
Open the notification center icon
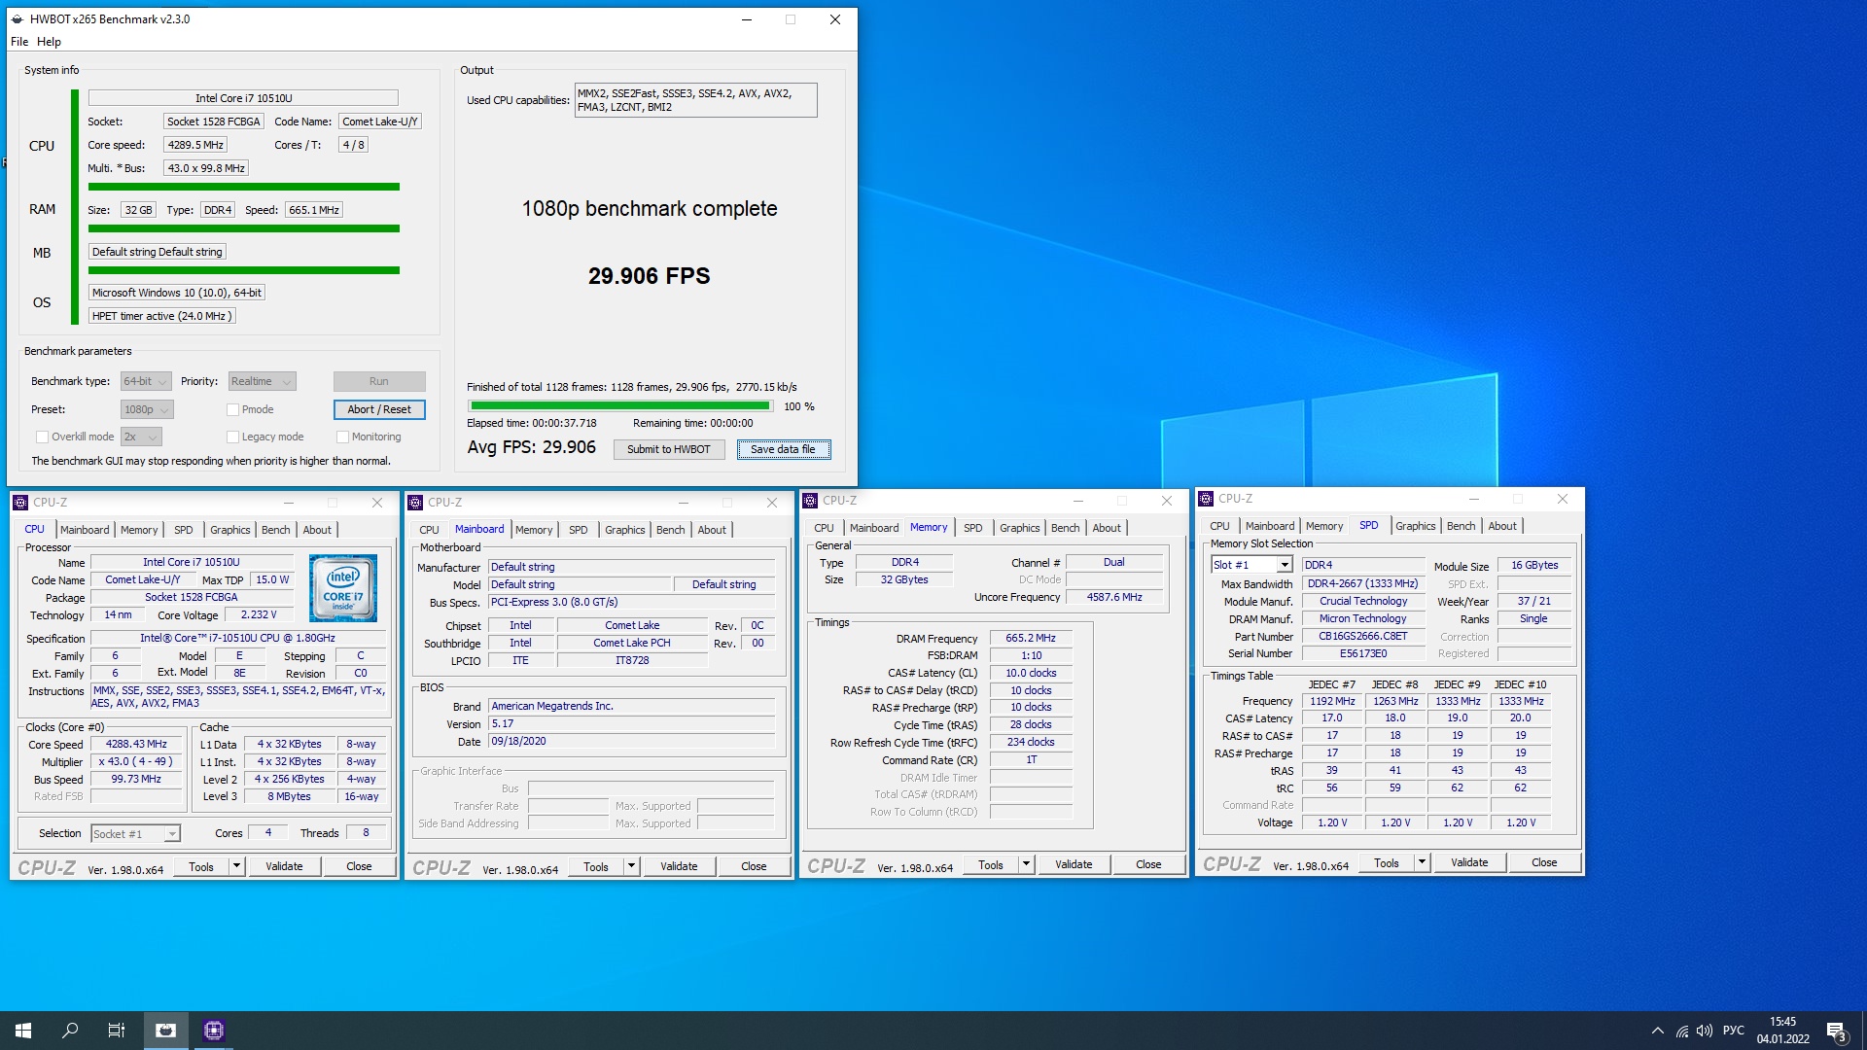click(x=1836, y=1031)
